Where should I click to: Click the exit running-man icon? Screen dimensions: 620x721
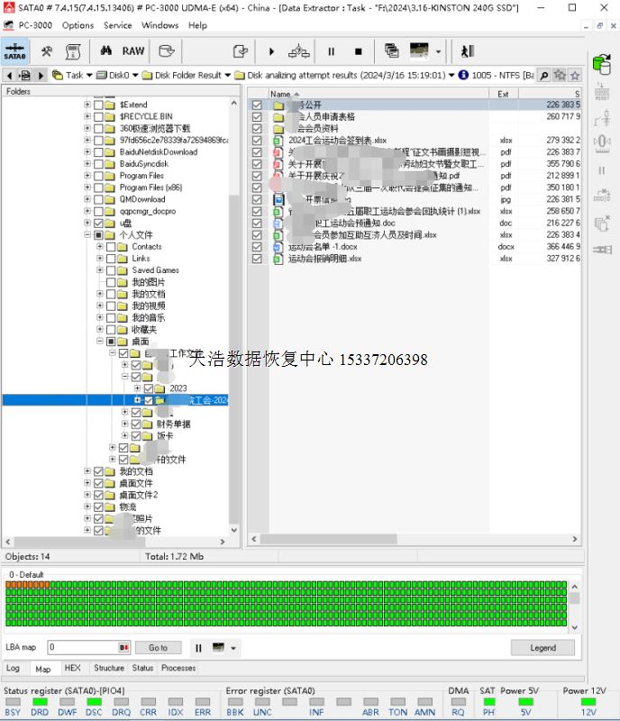pos(467,51)
